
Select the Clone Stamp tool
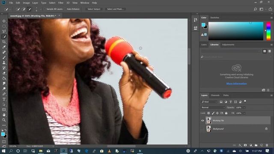[4, 63]
